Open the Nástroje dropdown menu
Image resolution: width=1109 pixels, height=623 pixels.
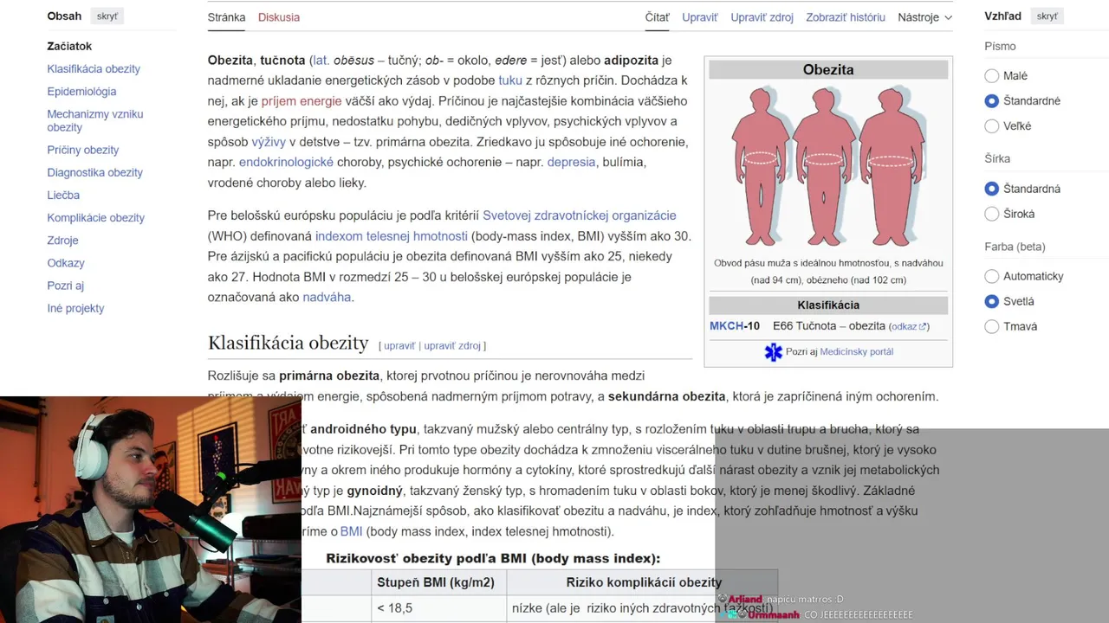(924, 17)
